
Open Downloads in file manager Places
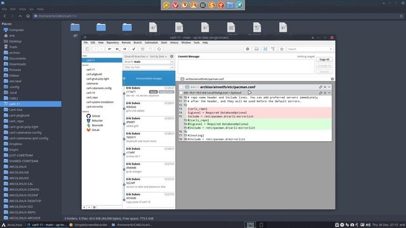(x=18, y=64)
